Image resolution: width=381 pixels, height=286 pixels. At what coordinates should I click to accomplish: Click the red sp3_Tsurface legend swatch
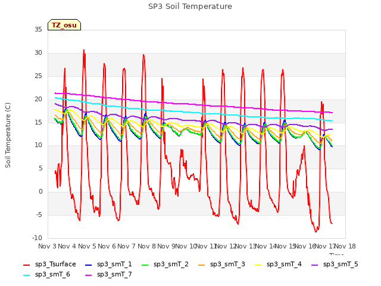click(x=26, y=265)
